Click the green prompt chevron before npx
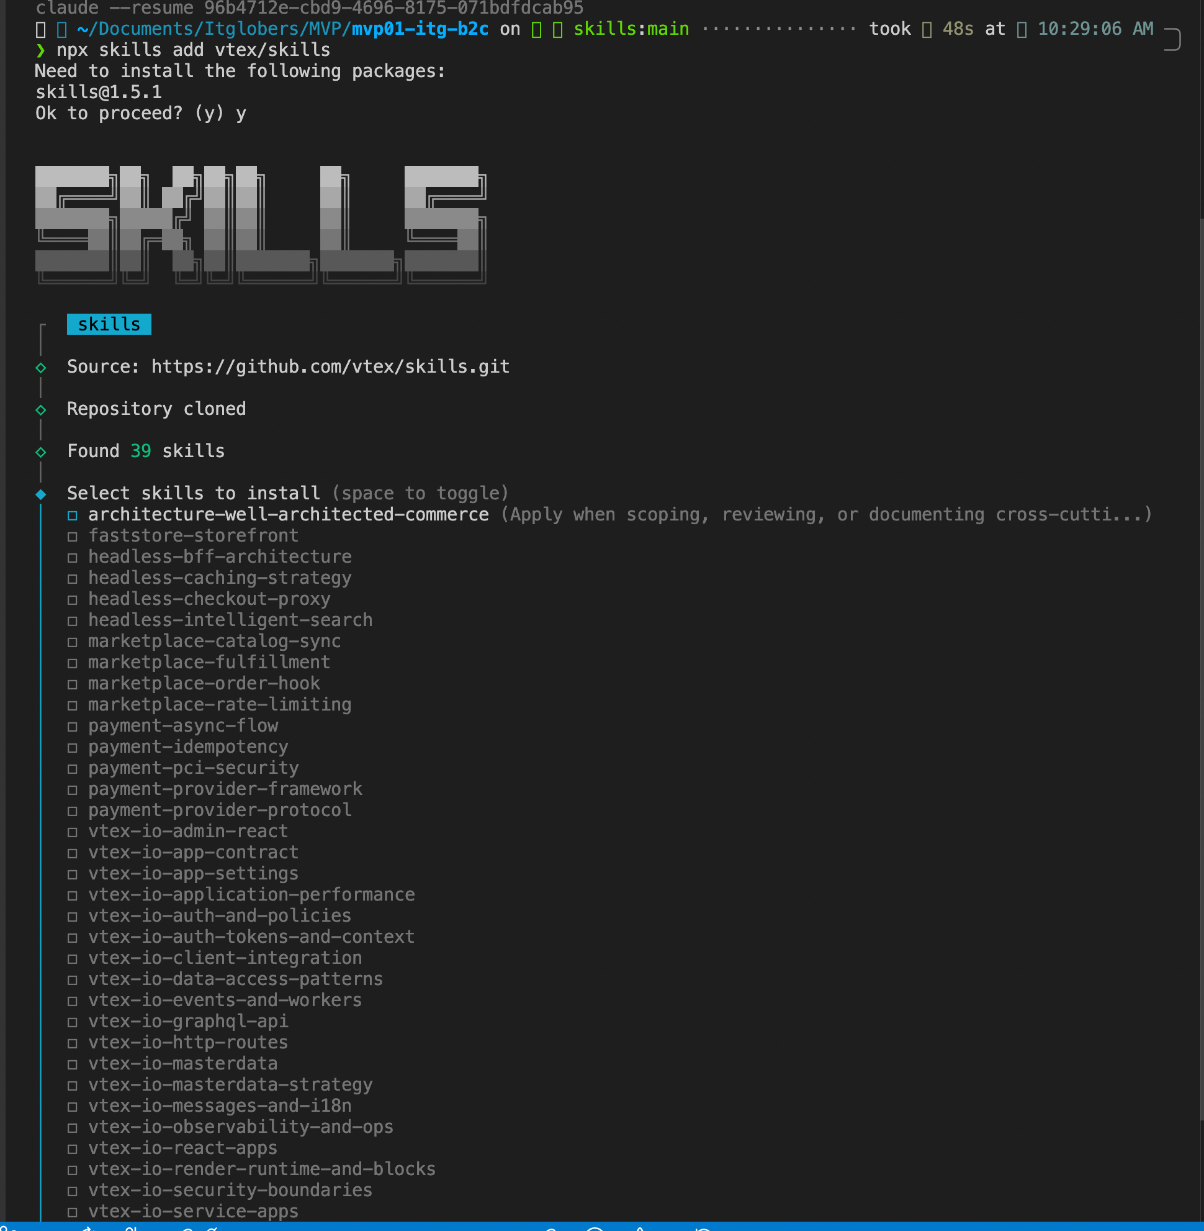The width and height of the screenshot is (1204, 1231). pyautogui.click(x=41, y=51)
